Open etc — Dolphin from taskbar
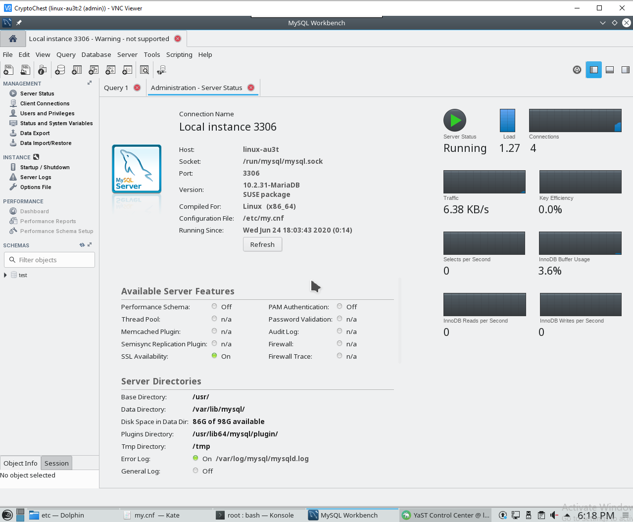 (73, 515)
